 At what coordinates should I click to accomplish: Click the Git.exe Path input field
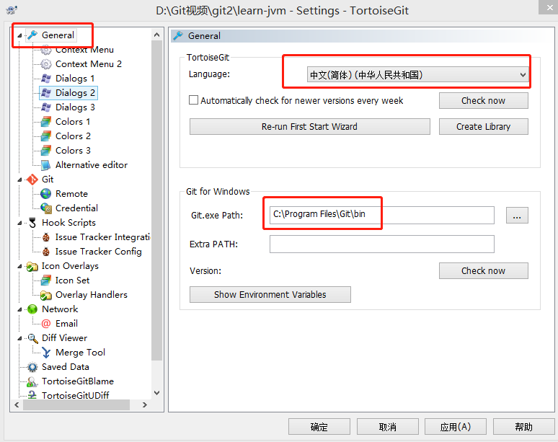382,215
